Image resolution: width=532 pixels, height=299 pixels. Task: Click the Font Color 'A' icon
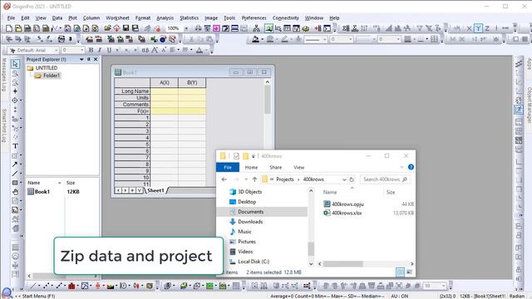(x=199, y=50)
